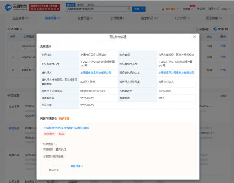234x183 pixels.
Task: Switch to the 经营风险 tab
Action: coord(85,18)
